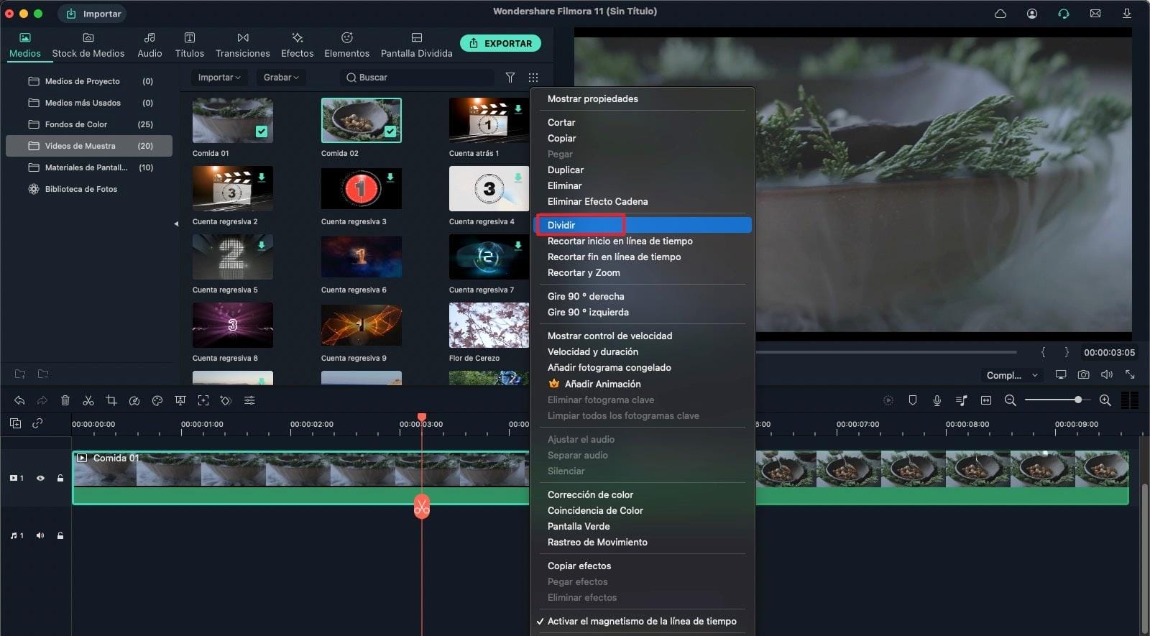Click the filter icon beside search field
The width and height of the screenshot is (1150, 636).
(x=510, y=78)
